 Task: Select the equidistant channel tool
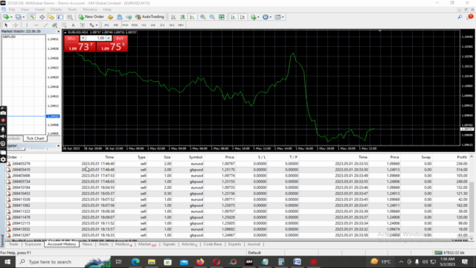[54, 25]
